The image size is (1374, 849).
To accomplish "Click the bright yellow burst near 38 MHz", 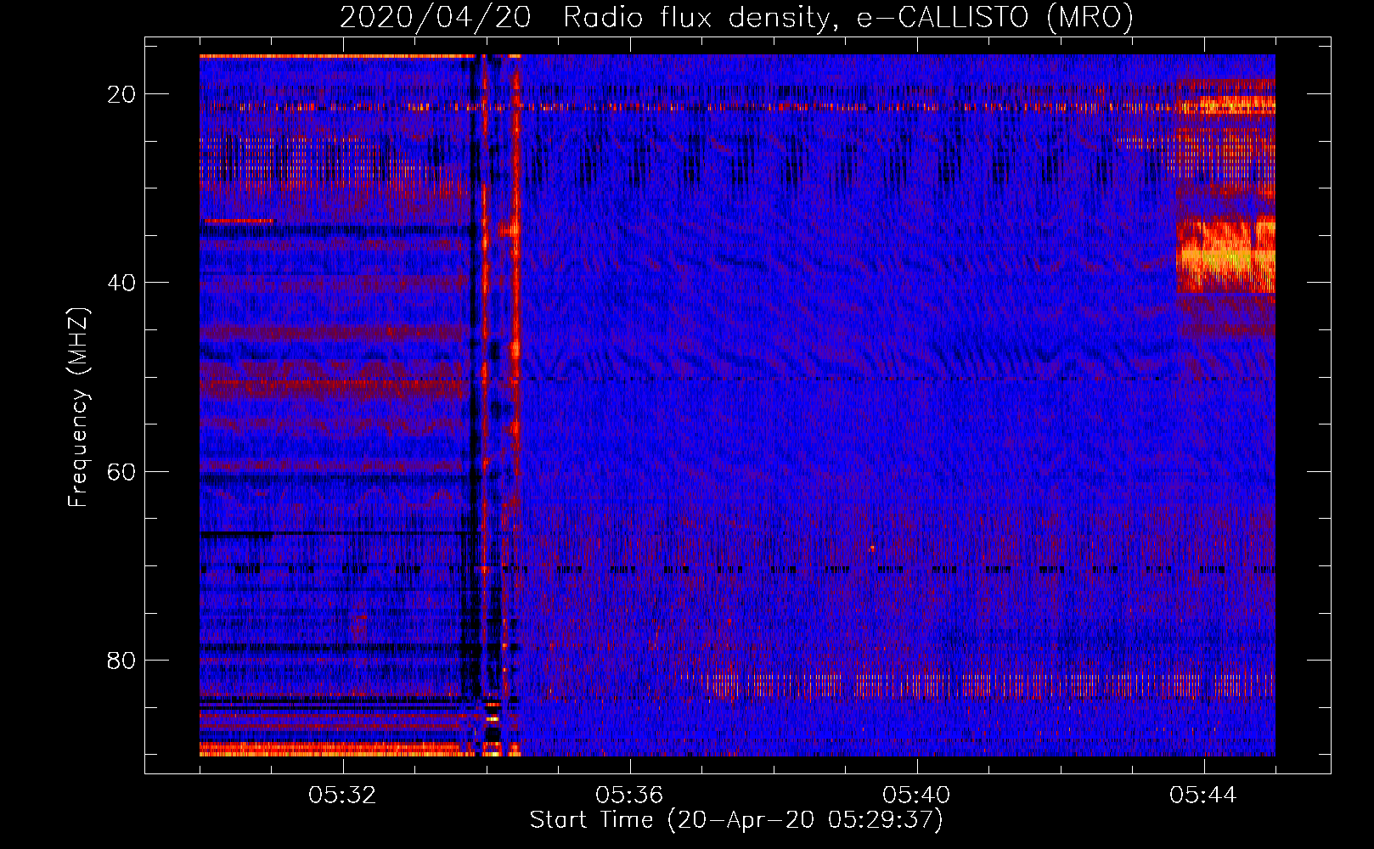I will point(1226,255).
